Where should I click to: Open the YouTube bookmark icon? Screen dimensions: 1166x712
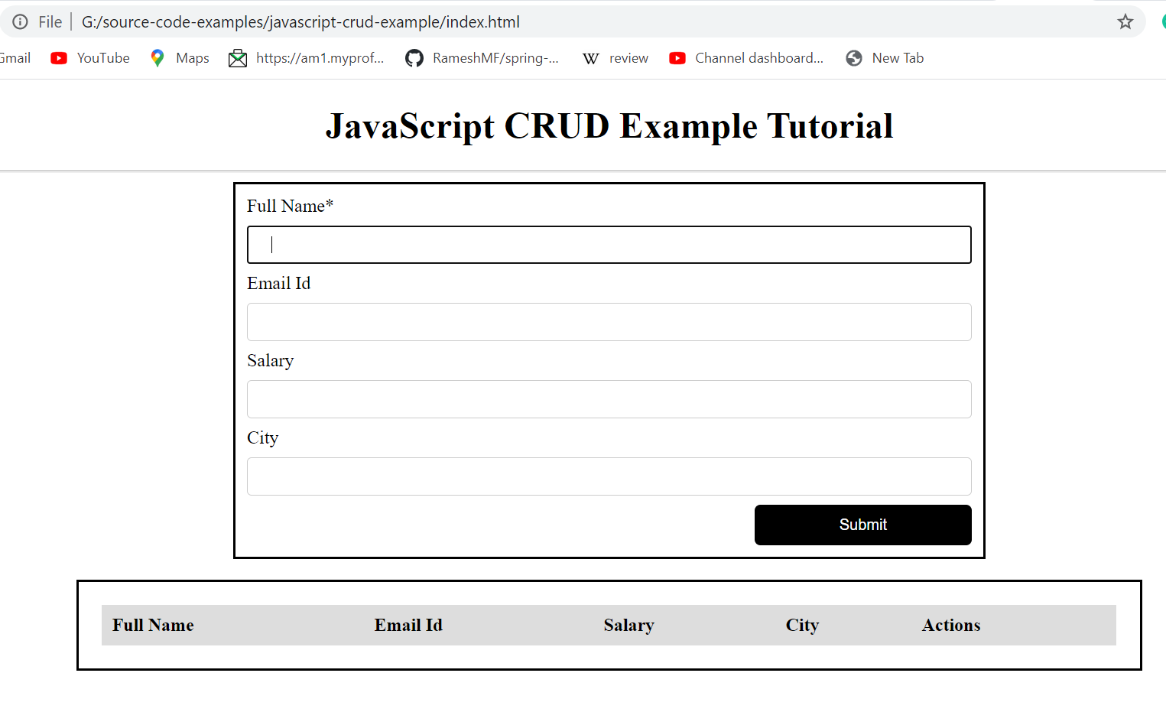tap(59, 57)
